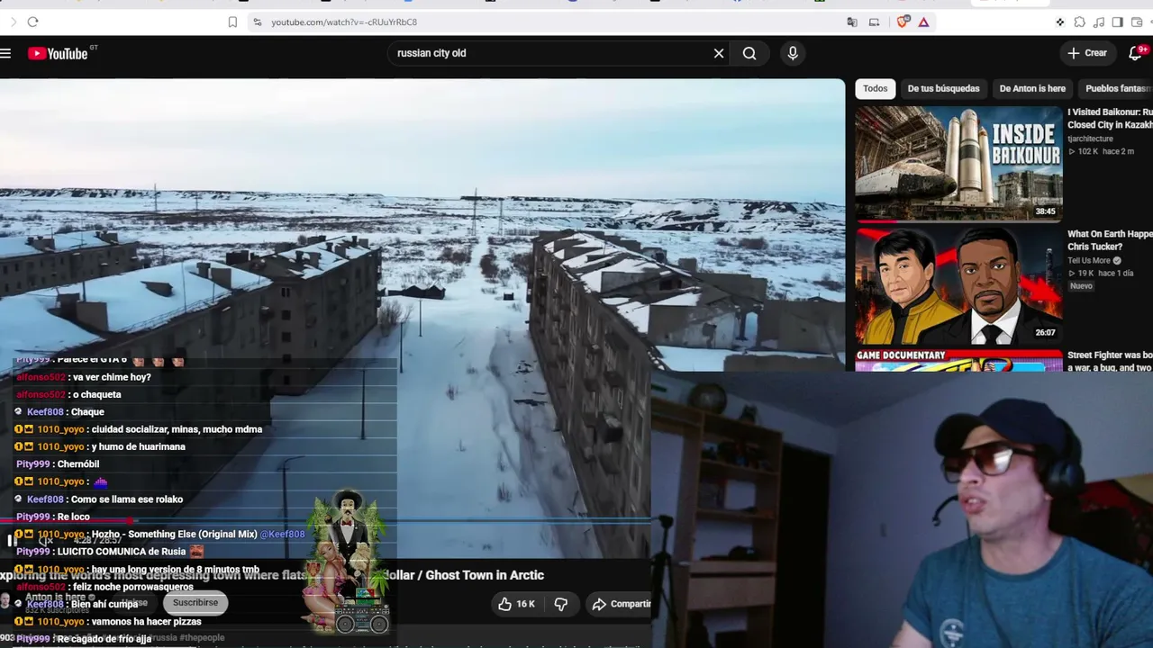Open the screen cast icon in address bar
The width and height of the screenshot is (1153, 648).
pos(874,22)
